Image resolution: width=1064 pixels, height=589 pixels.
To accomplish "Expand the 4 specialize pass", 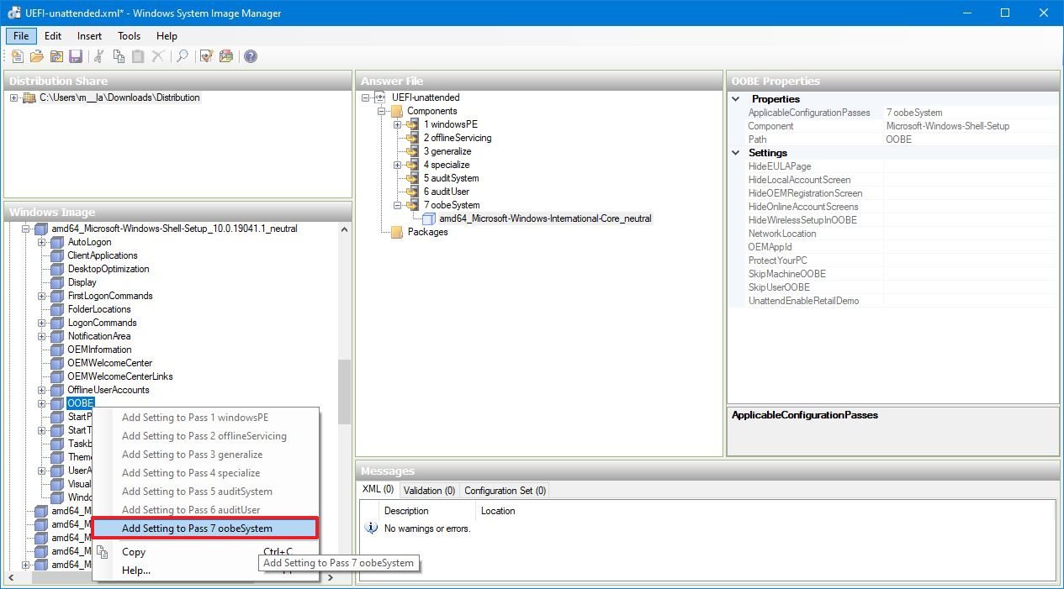I will tap(398, 165).
